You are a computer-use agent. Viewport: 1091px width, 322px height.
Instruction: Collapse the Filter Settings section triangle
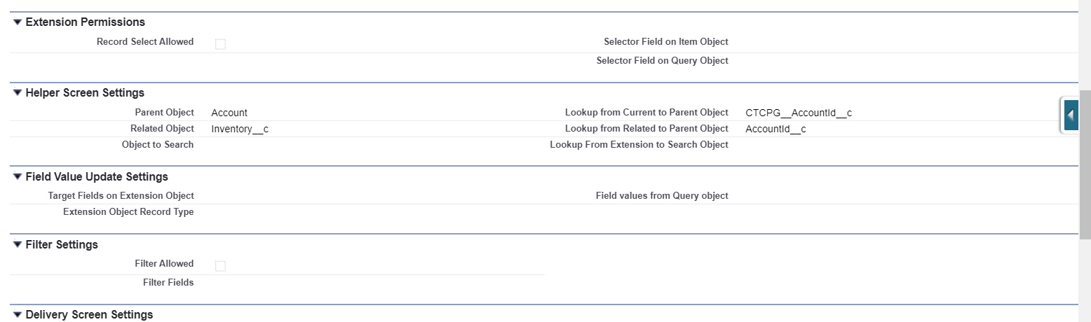[x=18, y=245]
